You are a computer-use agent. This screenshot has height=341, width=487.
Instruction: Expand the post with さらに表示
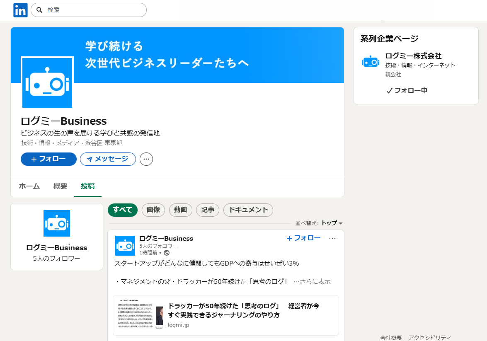[x=312, y=282]
